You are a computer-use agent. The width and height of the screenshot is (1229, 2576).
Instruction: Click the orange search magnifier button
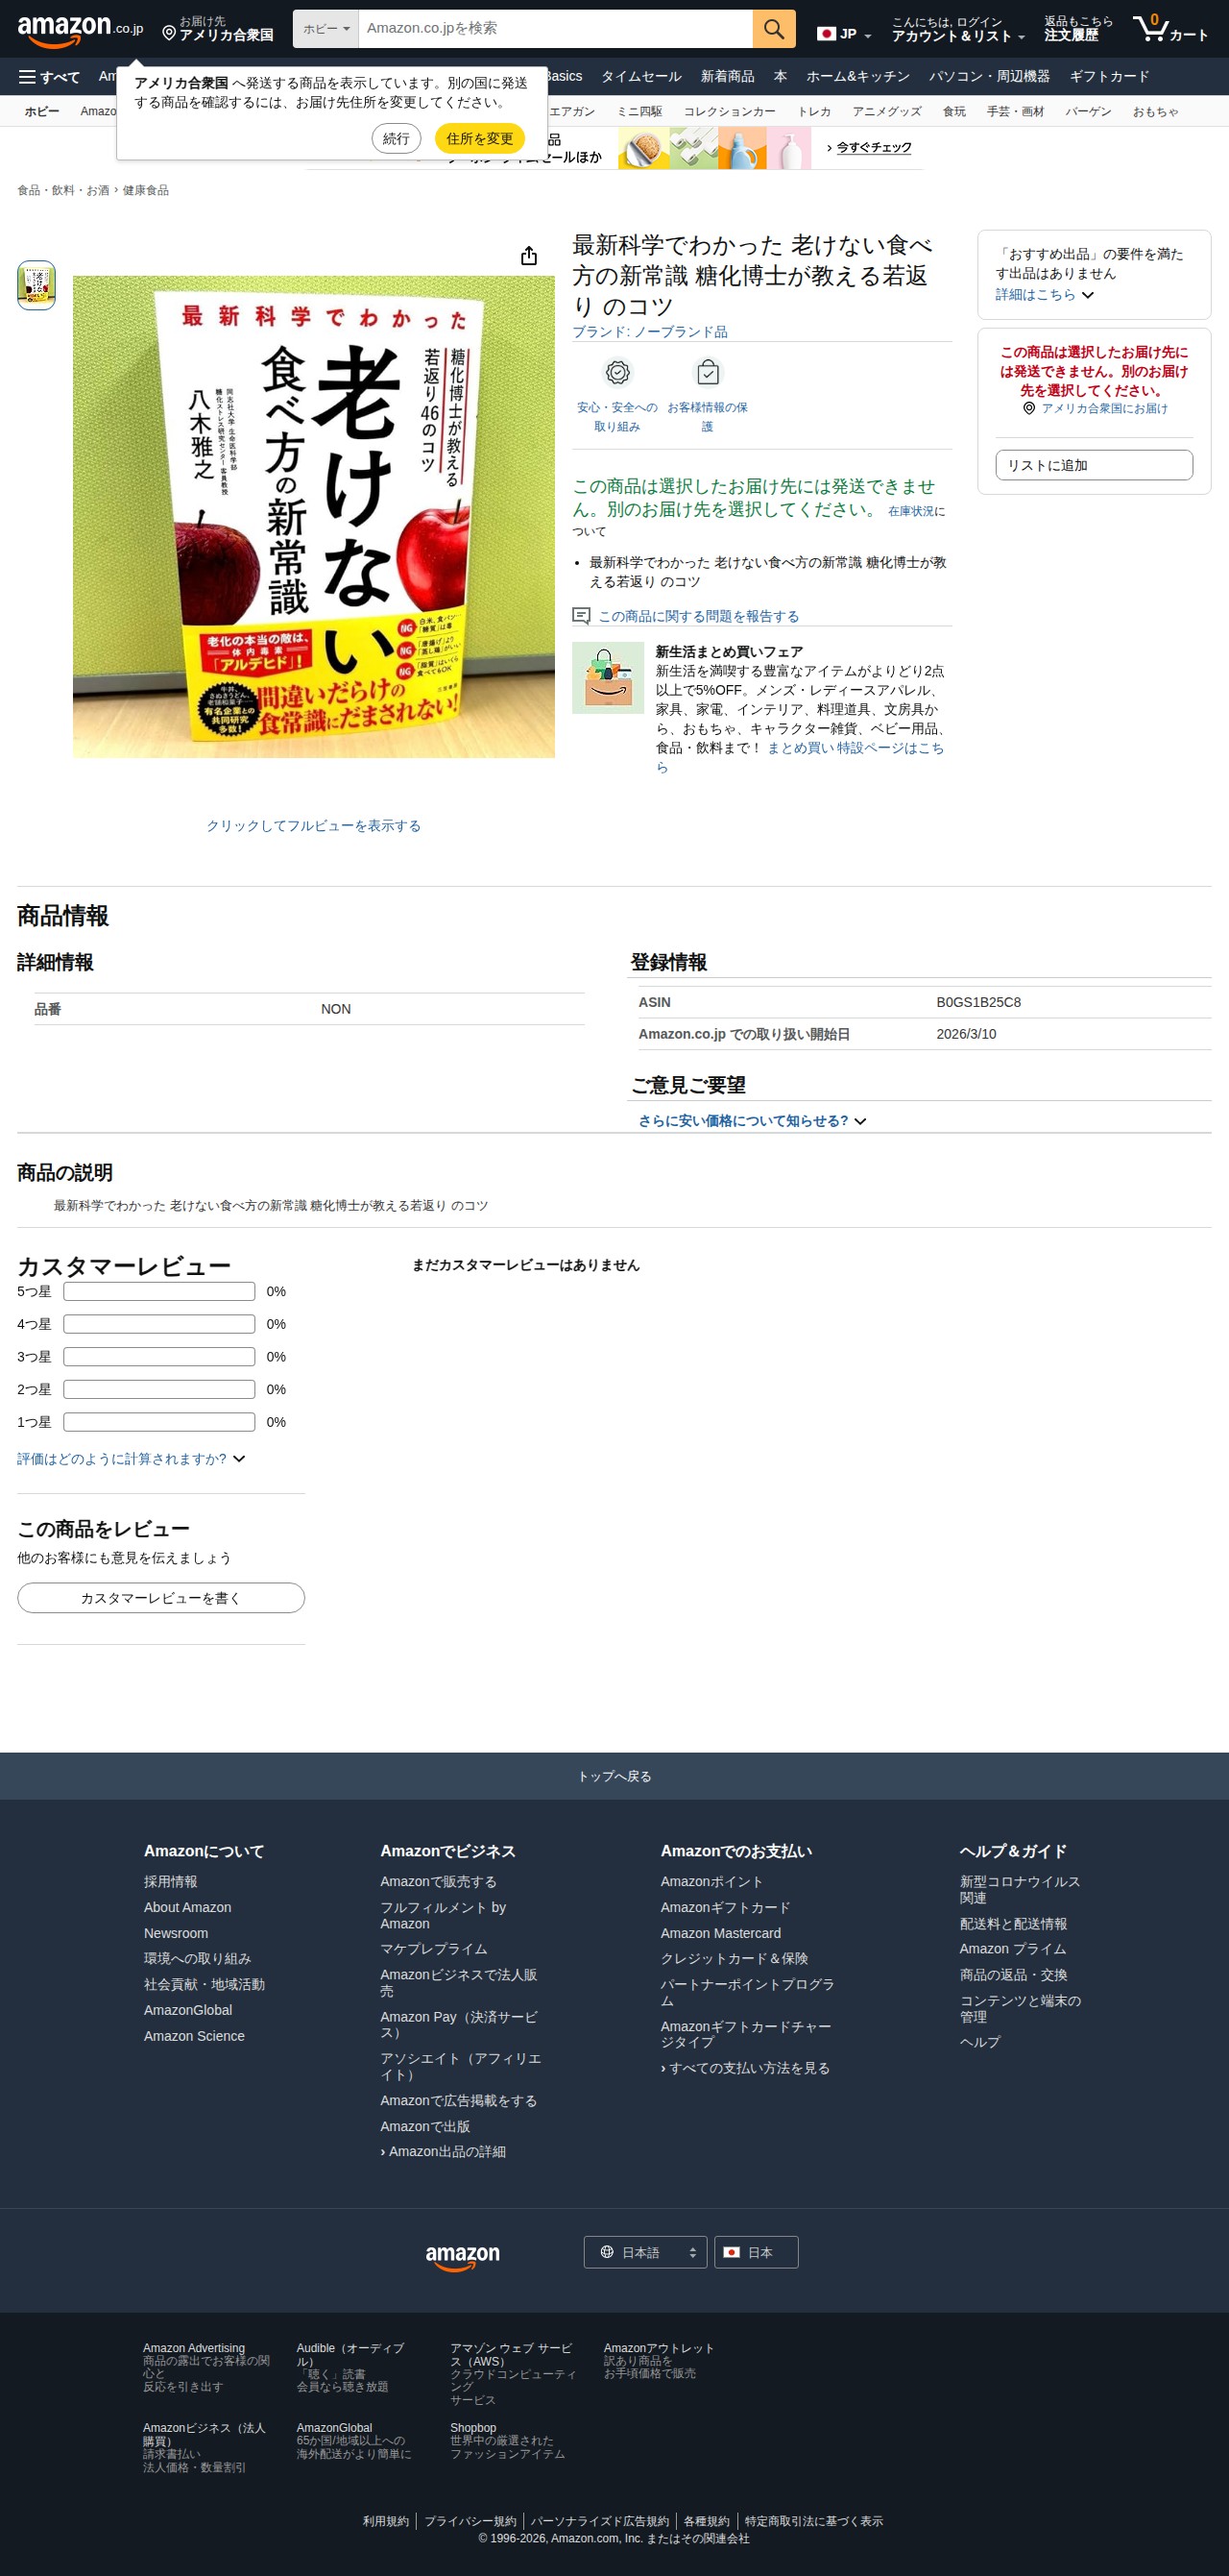(773, 29)
